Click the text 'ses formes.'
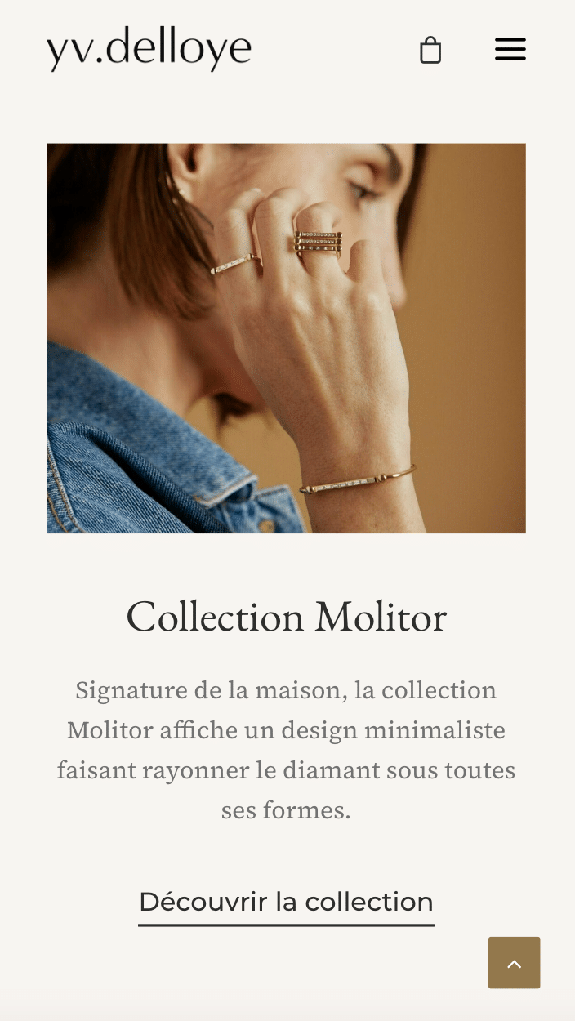 [286, 810]
